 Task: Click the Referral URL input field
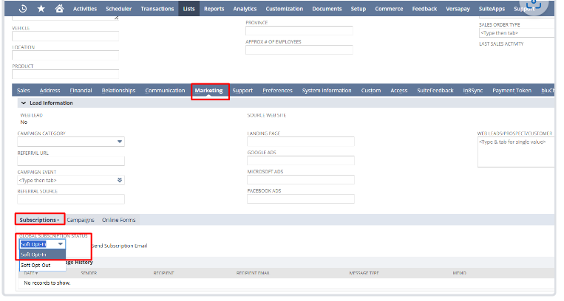[70, 161]
